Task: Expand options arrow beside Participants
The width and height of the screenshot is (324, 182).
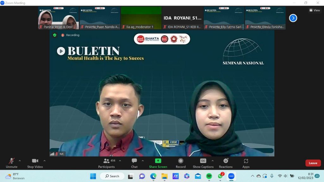Action: tap(120, 161)
